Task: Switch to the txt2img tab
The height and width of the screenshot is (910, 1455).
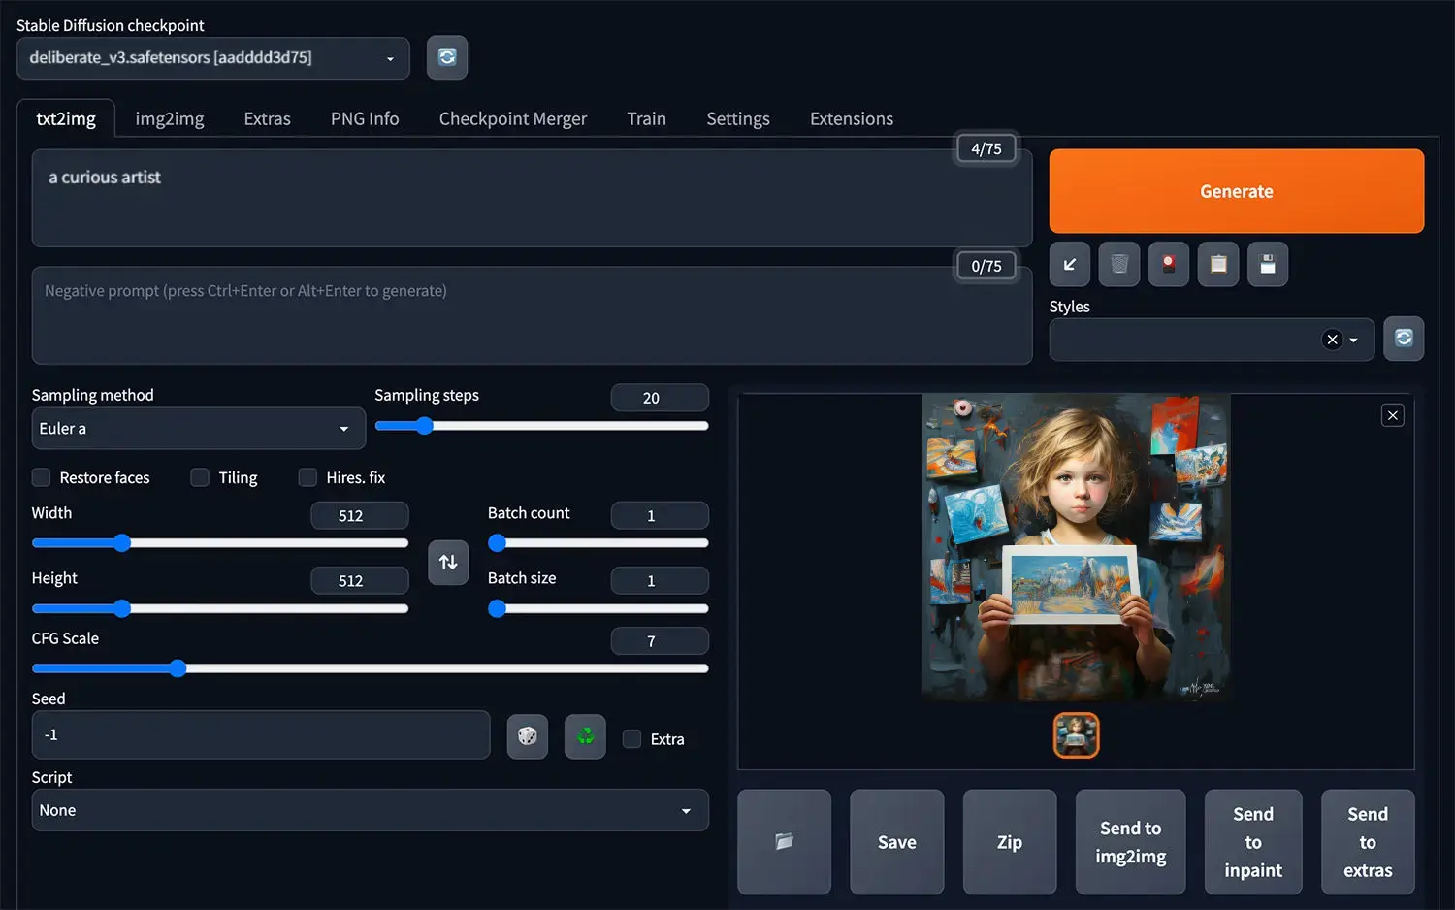Action: (x=66, y=118)
